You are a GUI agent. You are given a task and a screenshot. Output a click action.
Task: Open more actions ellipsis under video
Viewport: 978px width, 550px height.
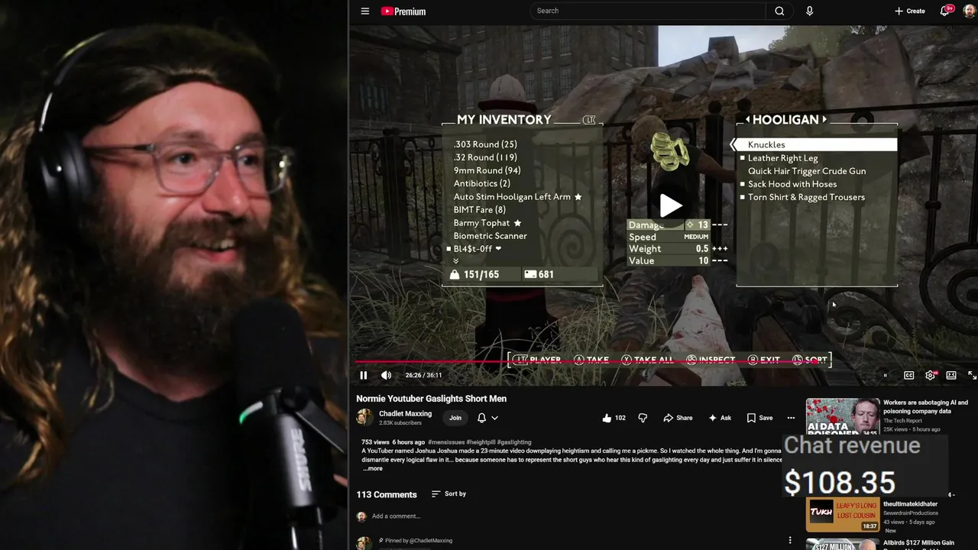(791, 418)
